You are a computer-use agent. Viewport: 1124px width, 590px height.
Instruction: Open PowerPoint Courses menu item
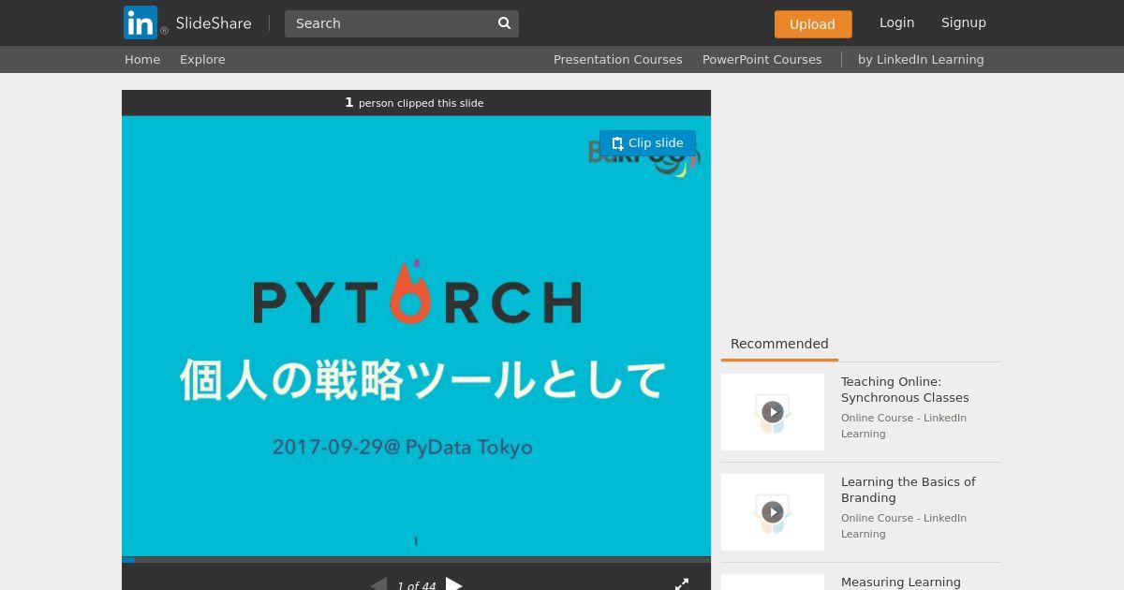(x=762, y=59)
